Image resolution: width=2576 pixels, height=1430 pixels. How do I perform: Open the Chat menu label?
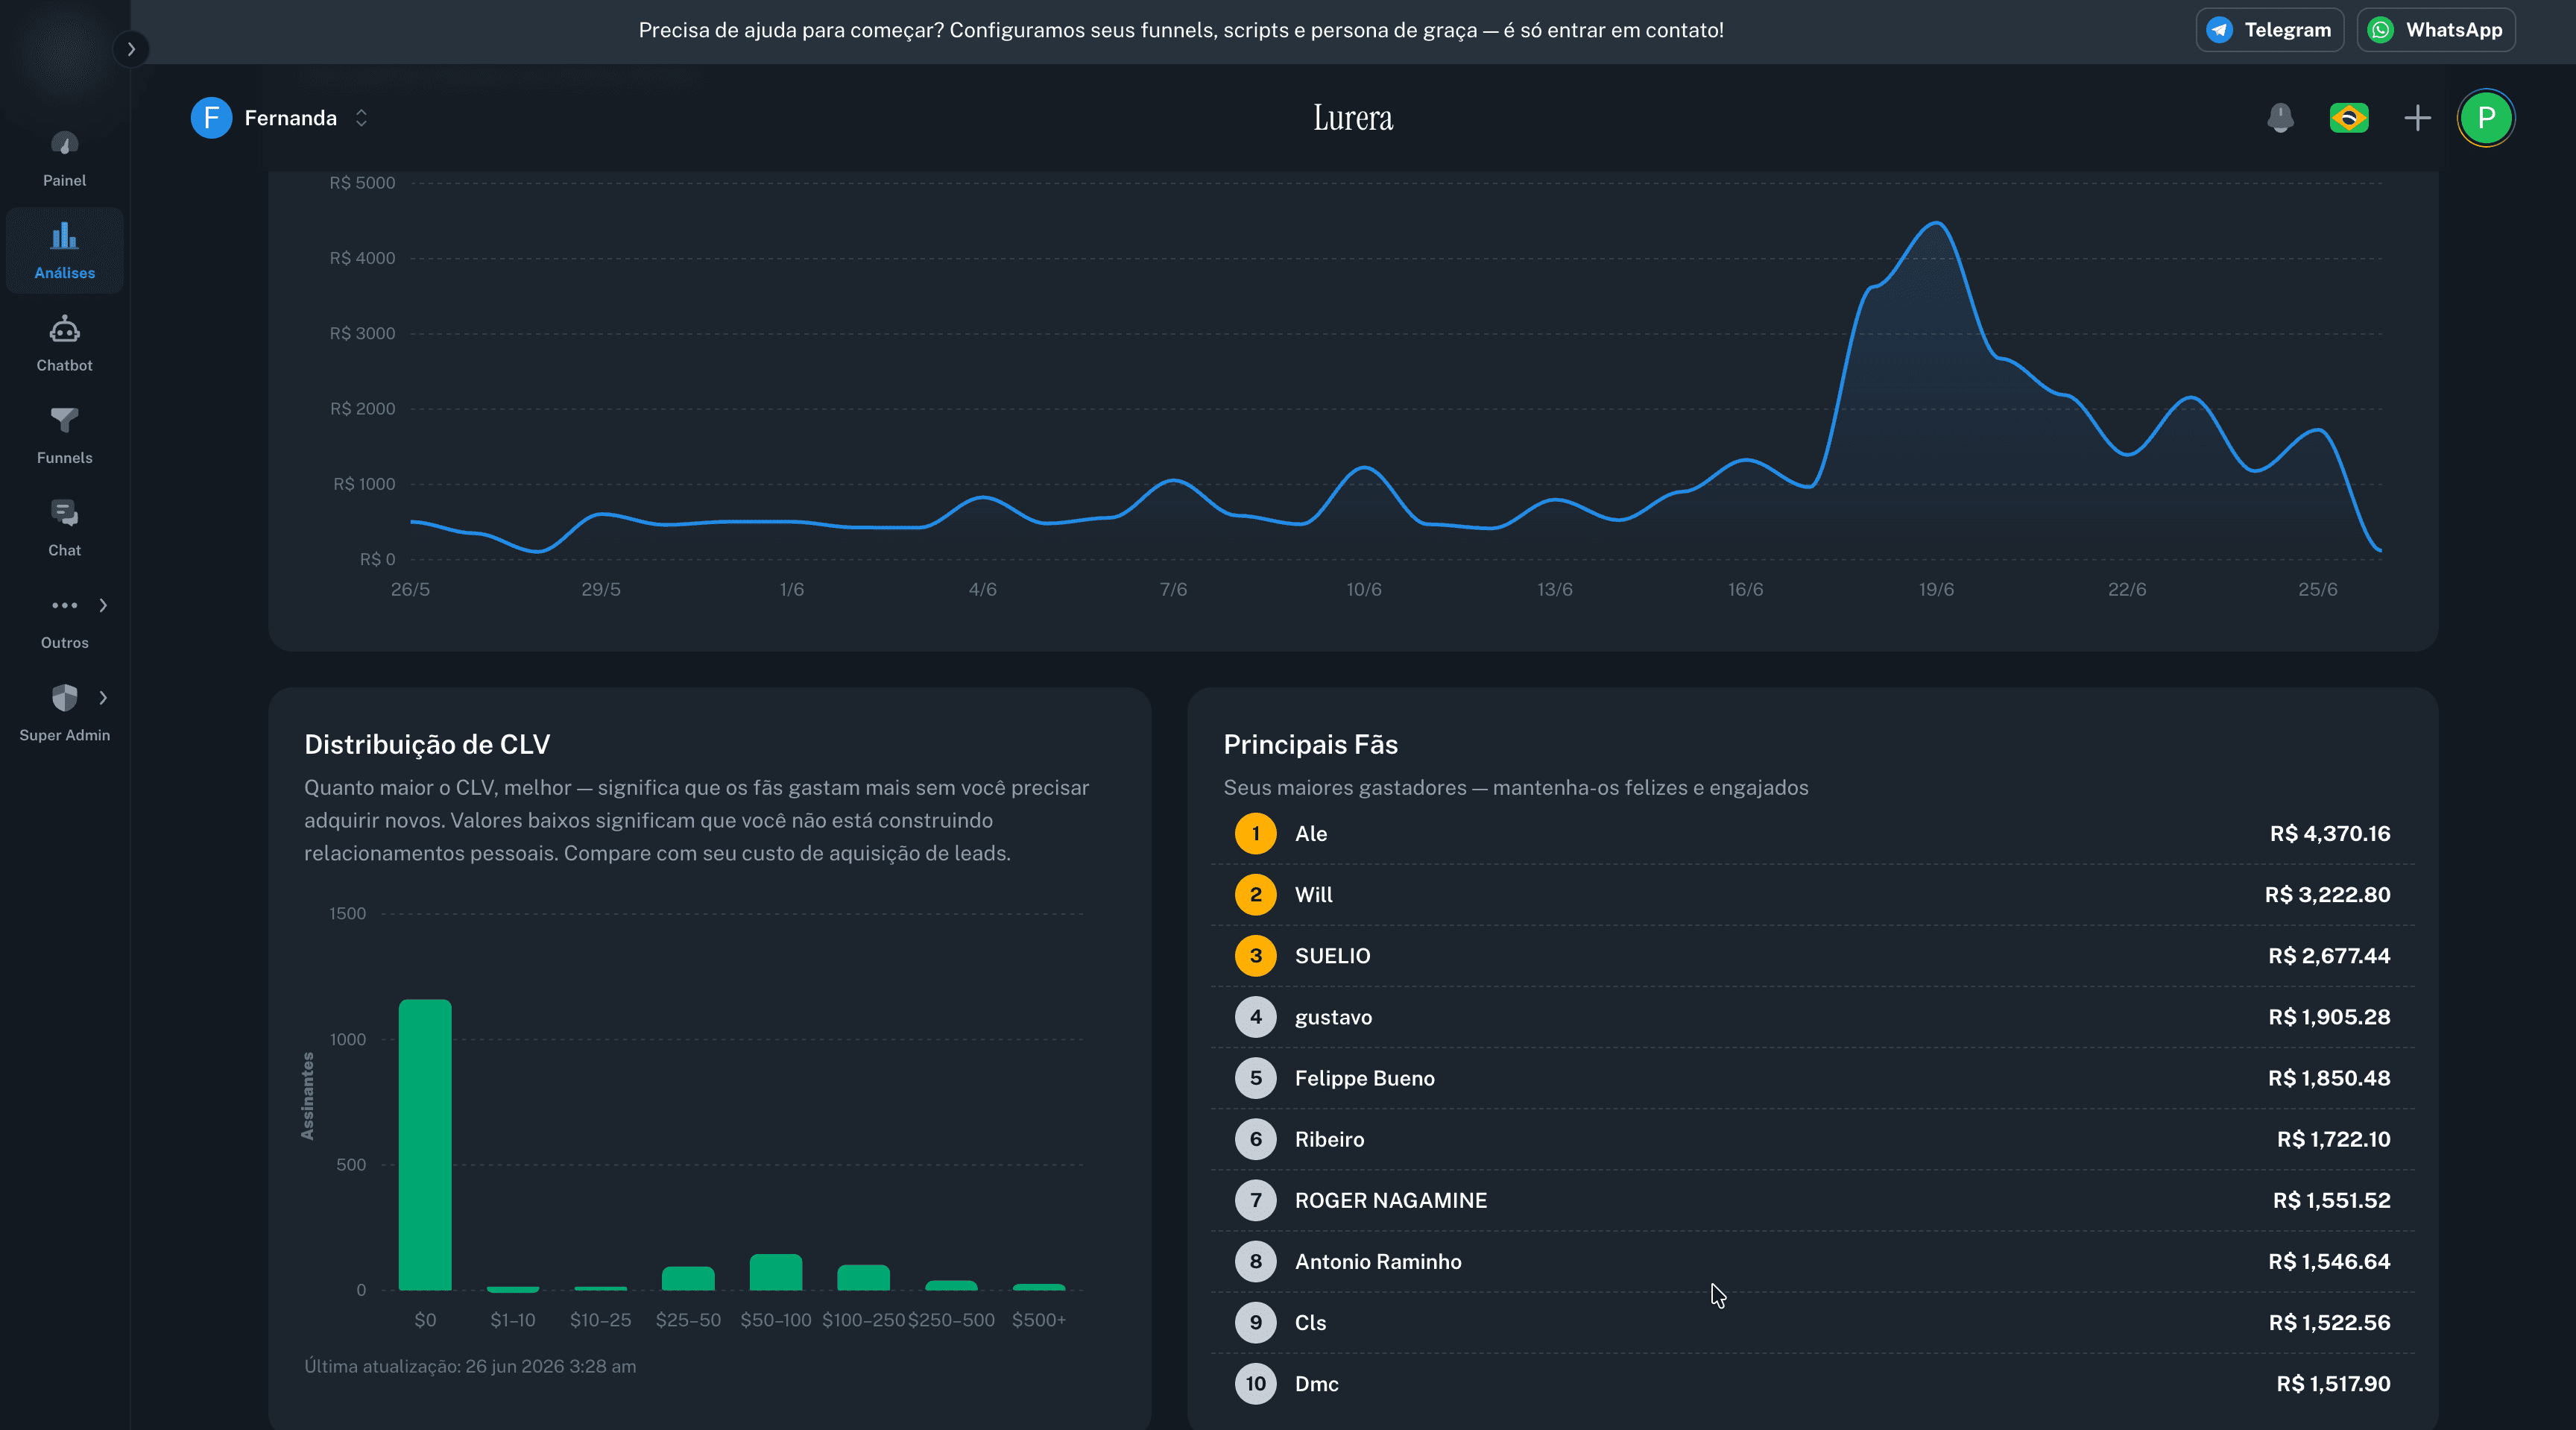click(x=64, y=551)
